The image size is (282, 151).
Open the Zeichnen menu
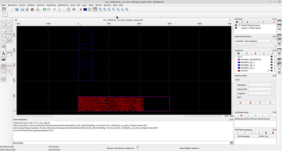pos(41,5)
